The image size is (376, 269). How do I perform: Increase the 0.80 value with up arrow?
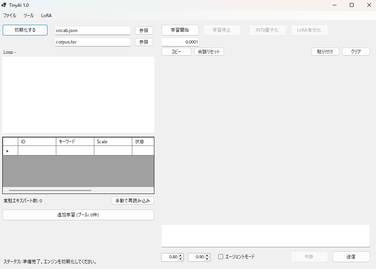tap(181, 255)
